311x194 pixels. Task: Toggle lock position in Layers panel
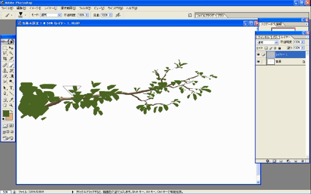(275, 48)
